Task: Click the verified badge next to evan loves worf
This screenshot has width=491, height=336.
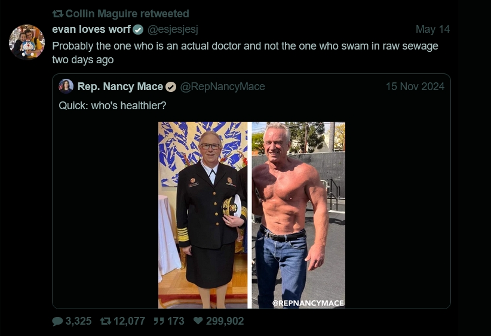Action: point(138,29)
